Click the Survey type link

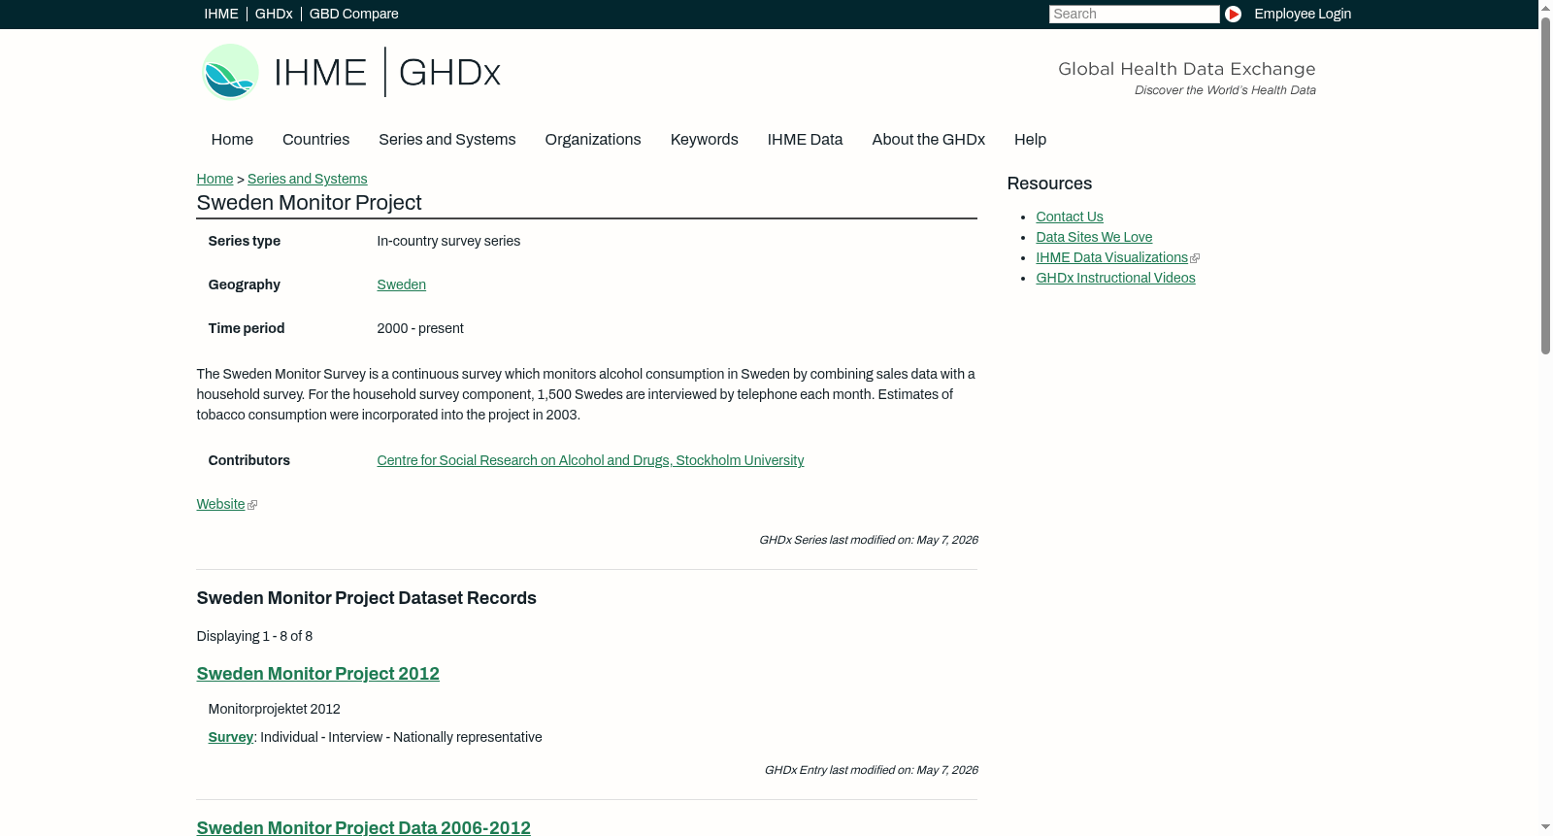(x=230, y=738)
